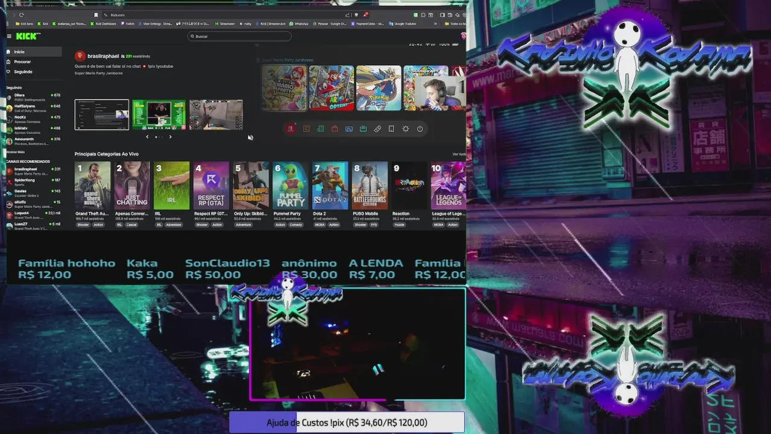Viewport: 771px width, 434px height.
Task: Open the PUBG Mobile Battlegrounds category card
Action: coord(370,186)
